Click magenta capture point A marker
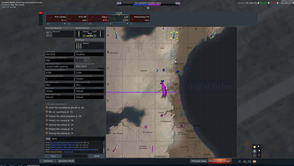The height and width of the screenshot is (166, 294). [180, 100]
